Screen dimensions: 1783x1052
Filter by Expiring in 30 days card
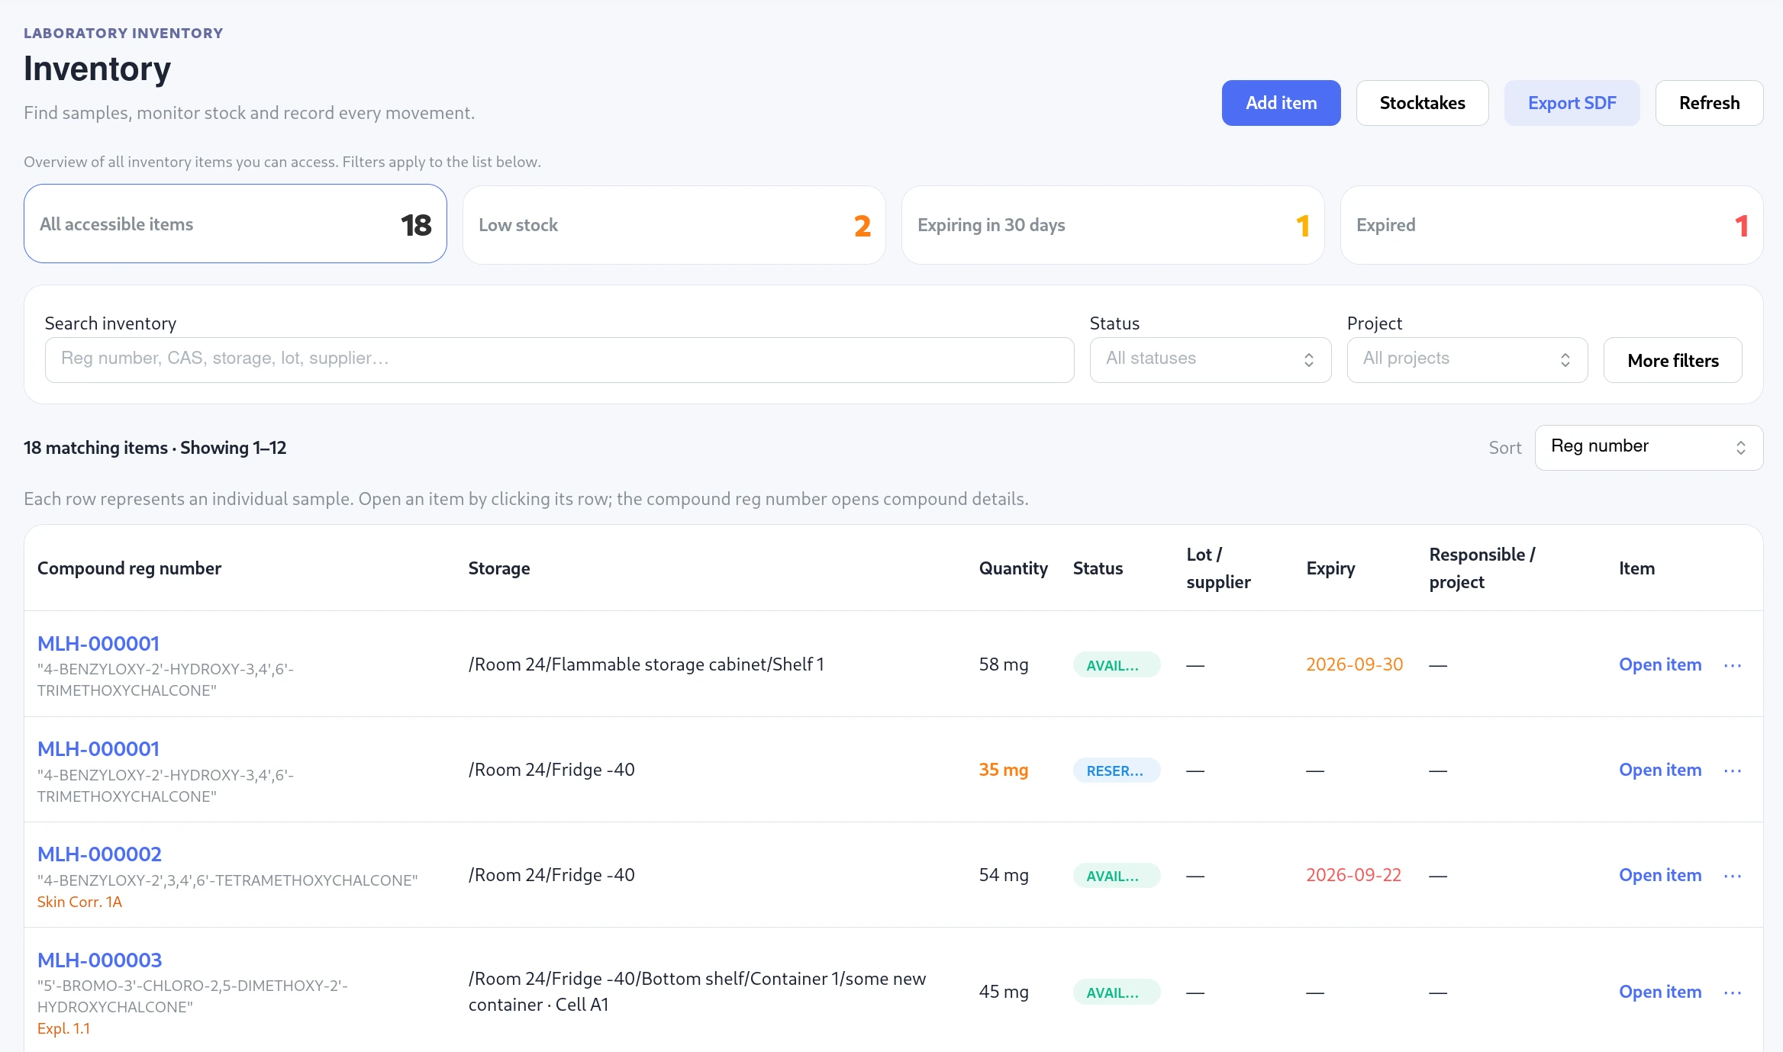[x=1113, y=225]
